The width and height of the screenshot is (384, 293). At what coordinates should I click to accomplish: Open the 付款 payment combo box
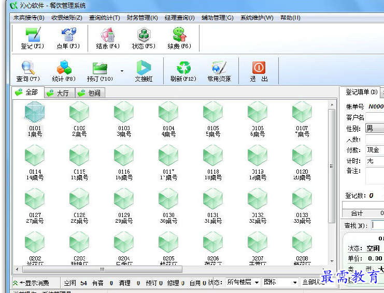coord(375,150)
